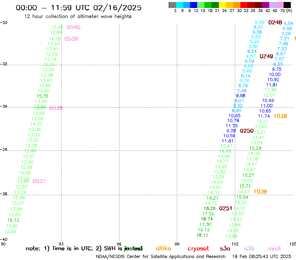Viewport: 296px width, 260px height.
Task: Click the s3a satellite legend label
Action: coord(225,249)
